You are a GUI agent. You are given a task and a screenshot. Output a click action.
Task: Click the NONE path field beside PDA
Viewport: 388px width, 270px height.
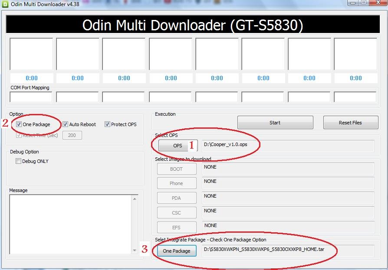point(288,198)
